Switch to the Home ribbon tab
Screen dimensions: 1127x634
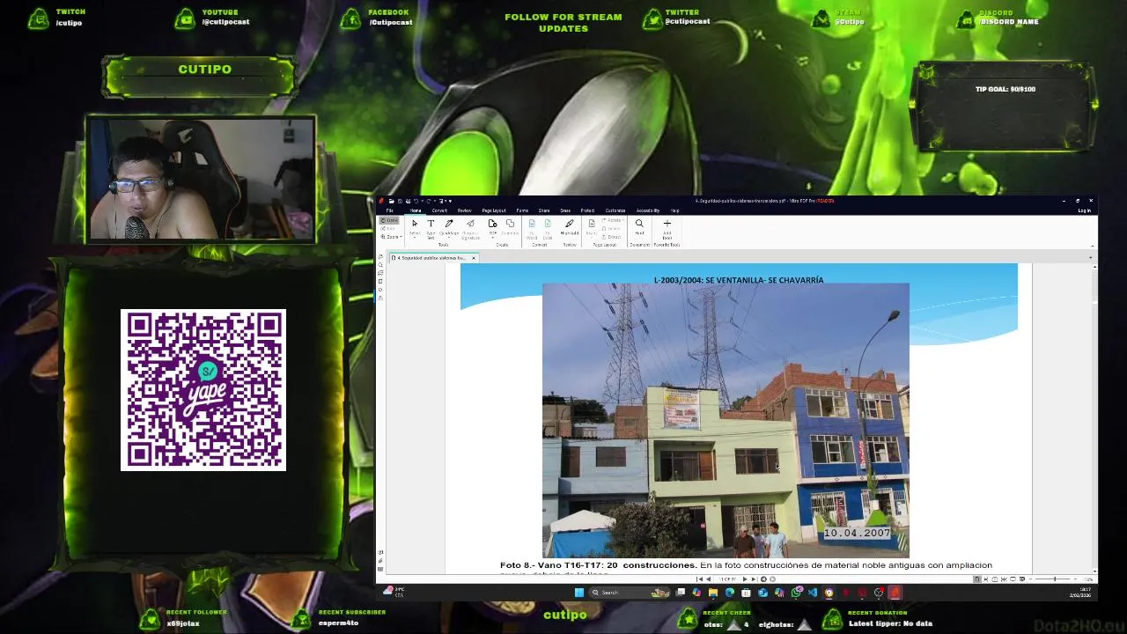(416, 210)
